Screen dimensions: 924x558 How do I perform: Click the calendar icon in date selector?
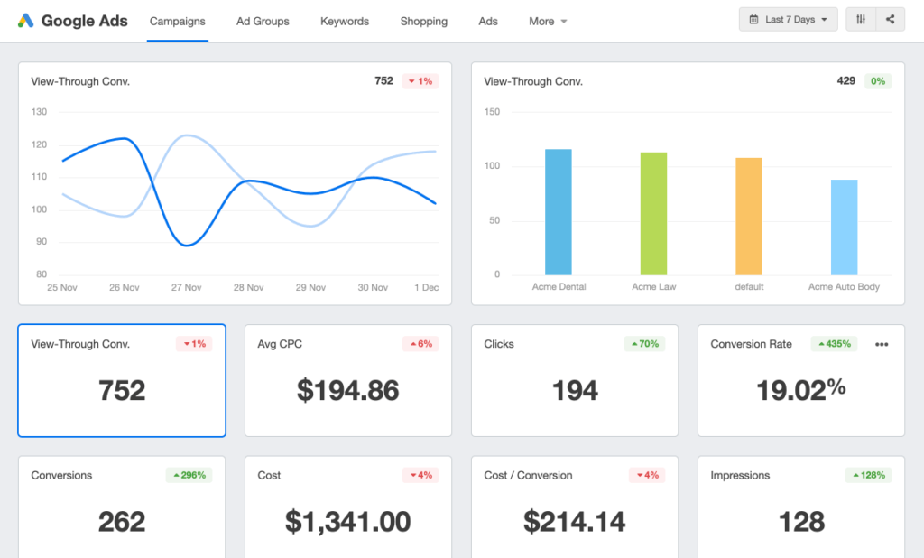pos(753,20)
